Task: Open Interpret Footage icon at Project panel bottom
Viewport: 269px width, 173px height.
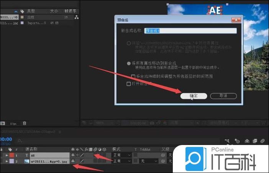Action: pos(3,124)
